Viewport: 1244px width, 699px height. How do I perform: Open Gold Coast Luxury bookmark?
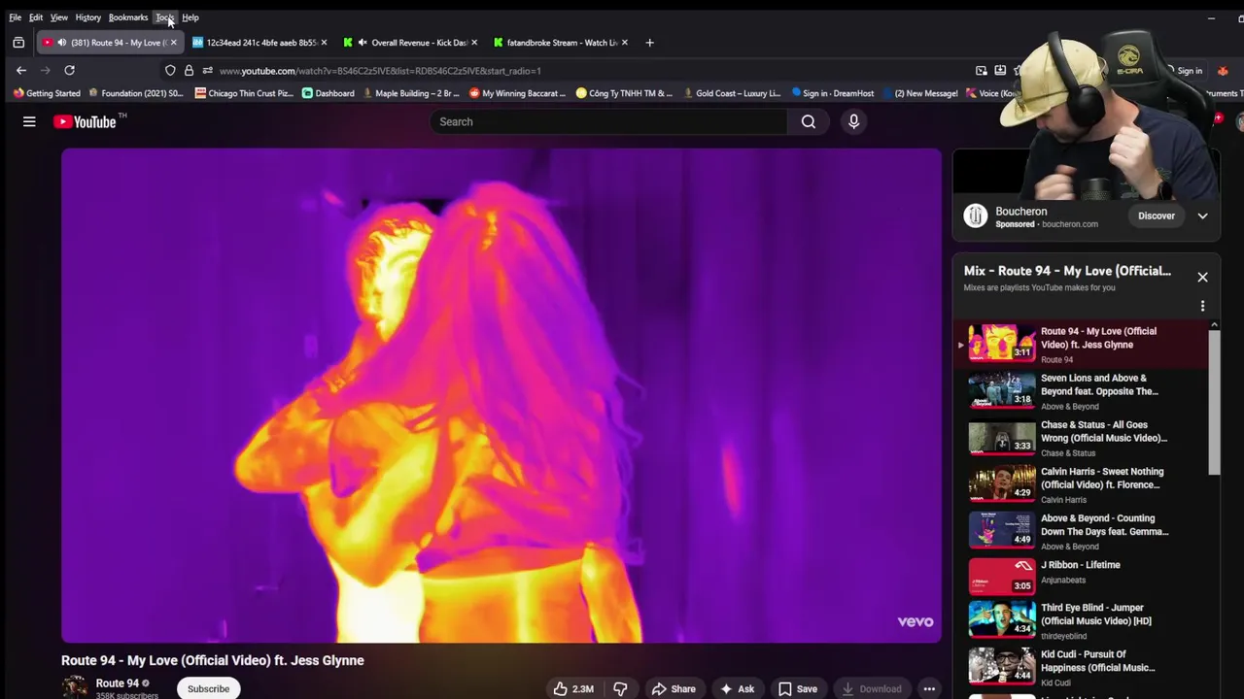tap(731, 93)
